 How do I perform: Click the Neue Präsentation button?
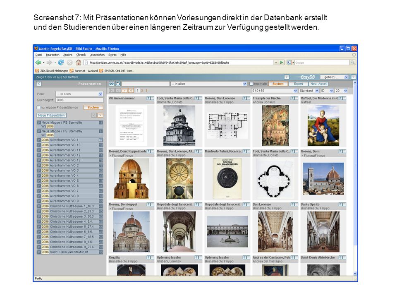[x=51, y=115]
